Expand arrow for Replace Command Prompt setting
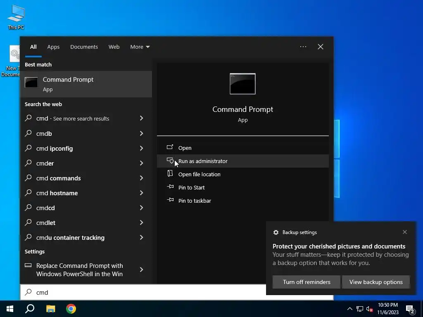 coord(141,269)
